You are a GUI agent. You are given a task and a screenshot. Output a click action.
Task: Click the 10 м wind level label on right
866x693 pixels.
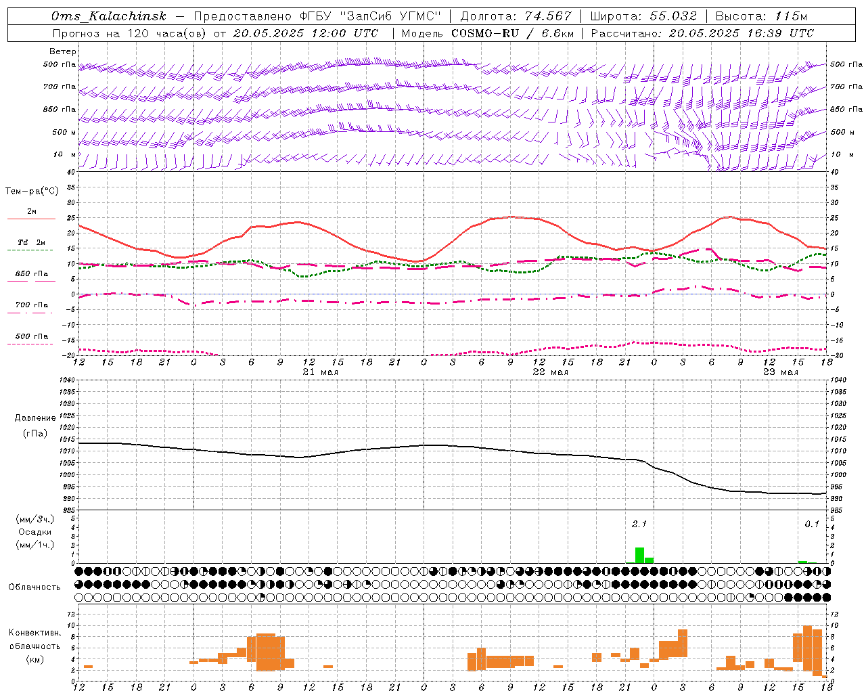click(841, 155)
